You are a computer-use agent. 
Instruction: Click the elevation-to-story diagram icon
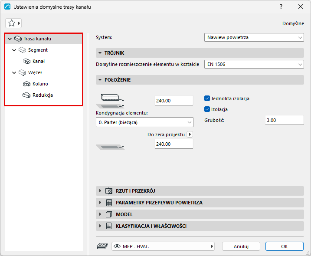[x=111, y=101]
